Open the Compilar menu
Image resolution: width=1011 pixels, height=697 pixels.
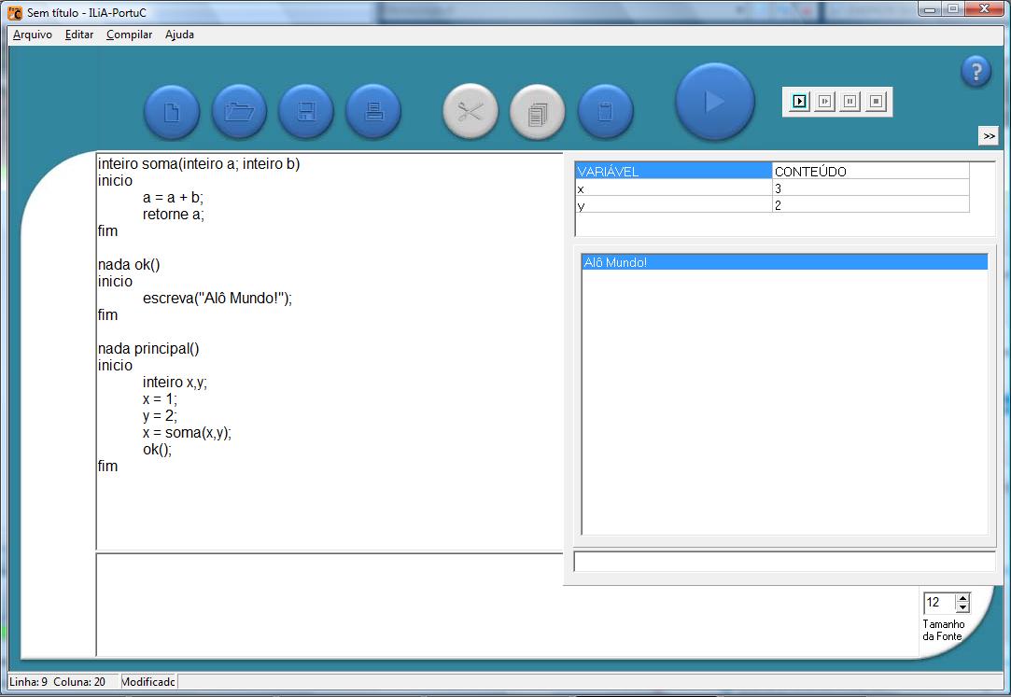(129, 35)
